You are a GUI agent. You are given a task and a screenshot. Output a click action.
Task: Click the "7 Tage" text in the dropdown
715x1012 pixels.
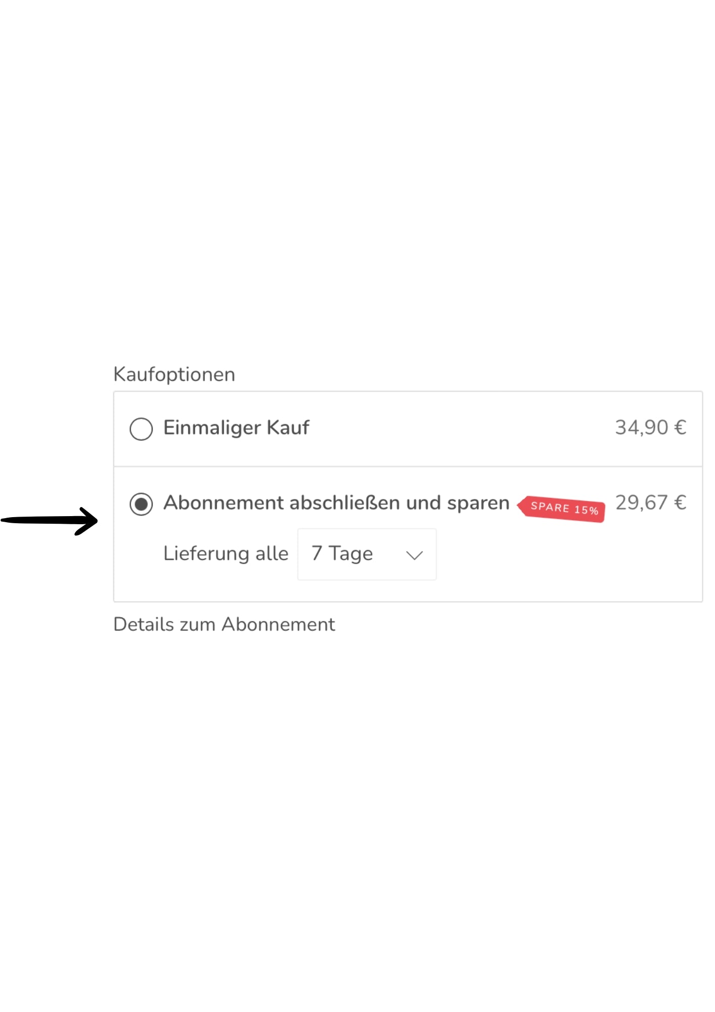pyautogui.click(x=342, y=554)
